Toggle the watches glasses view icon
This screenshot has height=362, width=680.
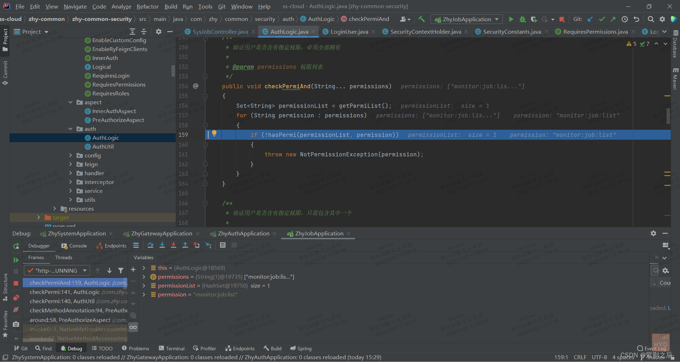[133, 327]
